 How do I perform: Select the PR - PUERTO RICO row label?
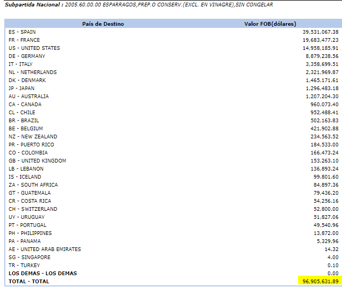[x=31, y=145]
